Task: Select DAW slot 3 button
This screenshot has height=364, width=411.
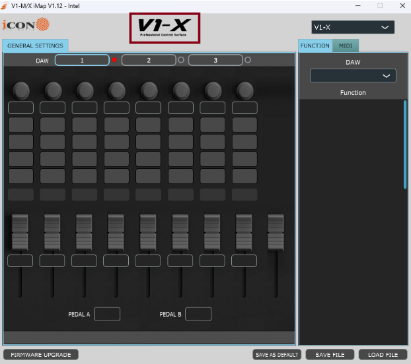Action: pos(215,60)
